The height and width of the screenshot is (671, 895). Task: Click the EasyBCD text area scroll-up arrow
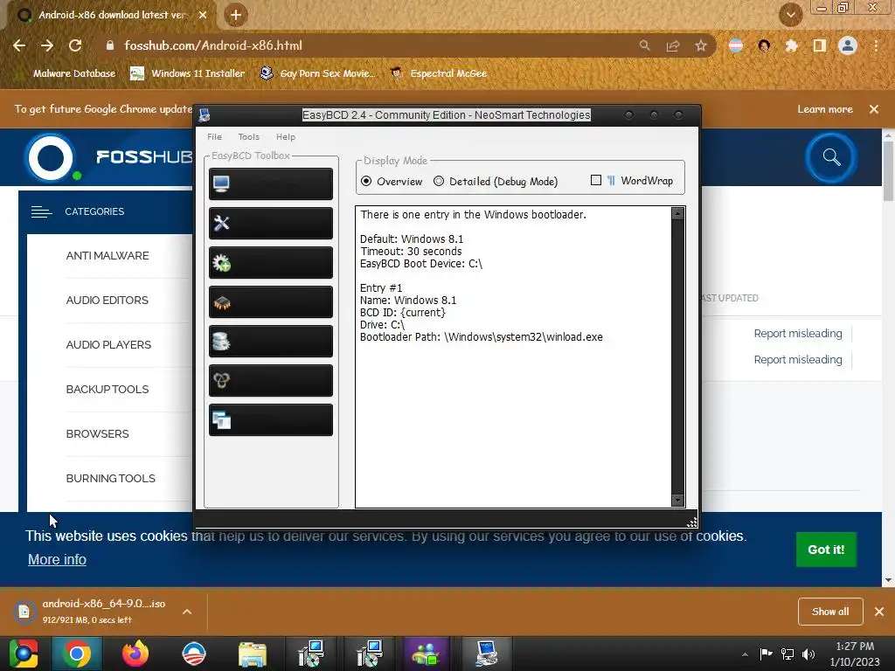click(677, 213)
